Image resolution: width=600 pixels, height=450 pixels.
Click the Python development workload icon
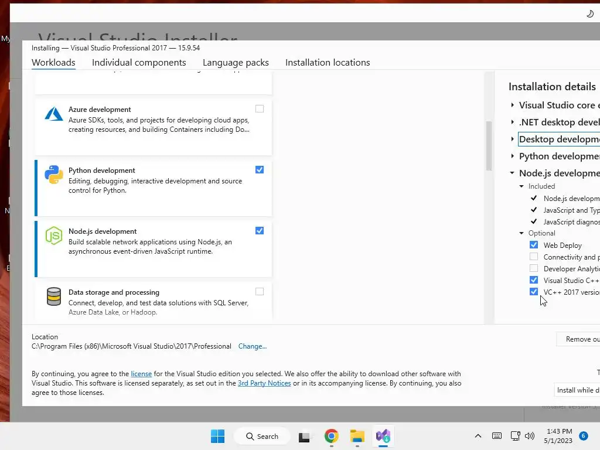(x=54, y=175)
